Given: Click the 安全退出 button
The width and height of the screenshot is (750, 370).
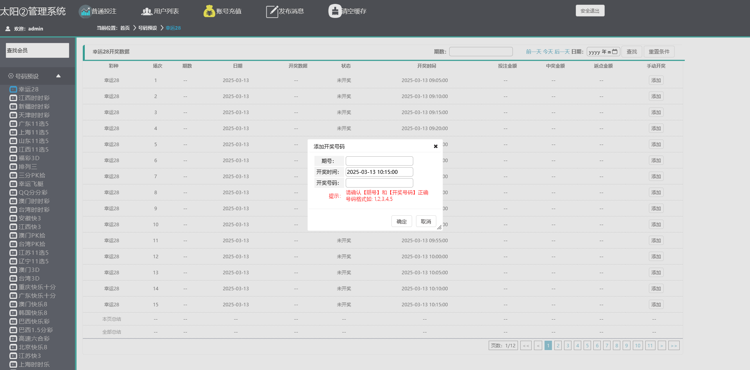Looking at the screenshot, I should click(590, 11).
